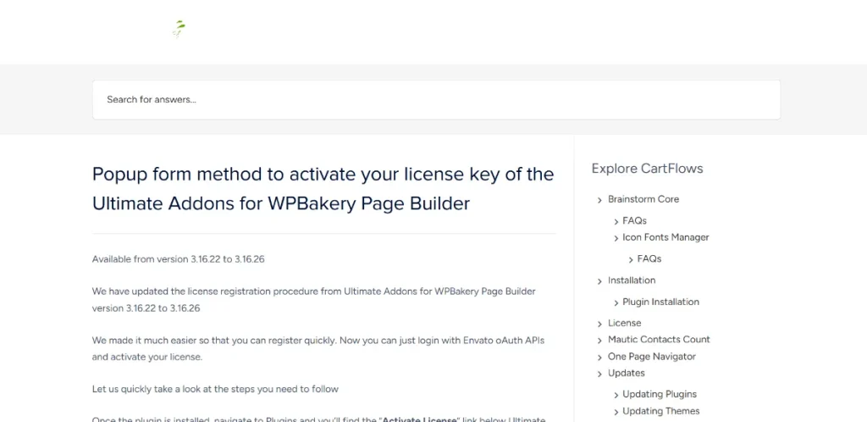867x422 pixels.
Task: Click chevron beside Updating Plugins
Action: click(x=616, y=396)
